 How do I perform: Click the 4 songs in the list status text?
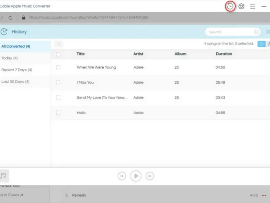click(229, 44)
